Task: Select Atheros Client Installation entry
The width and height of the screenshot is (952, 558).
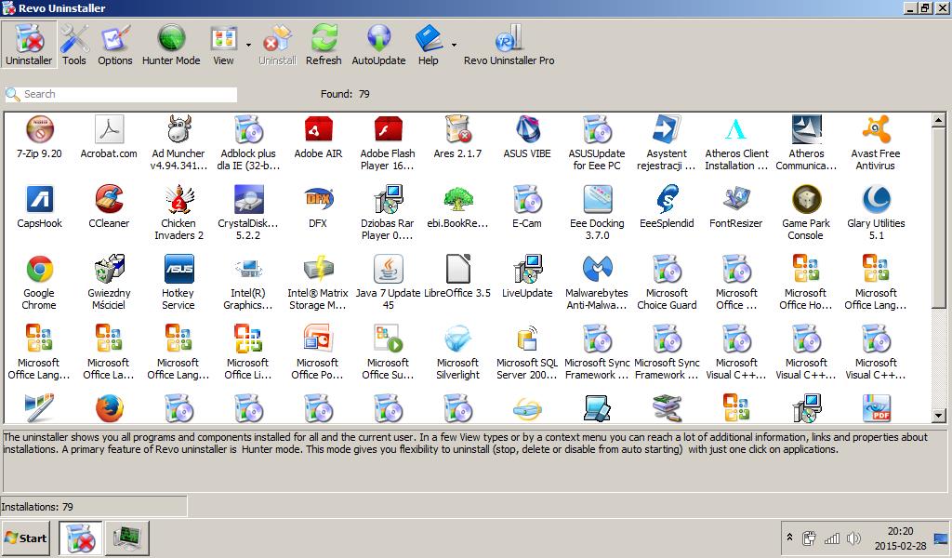Action: pos(736,144)
